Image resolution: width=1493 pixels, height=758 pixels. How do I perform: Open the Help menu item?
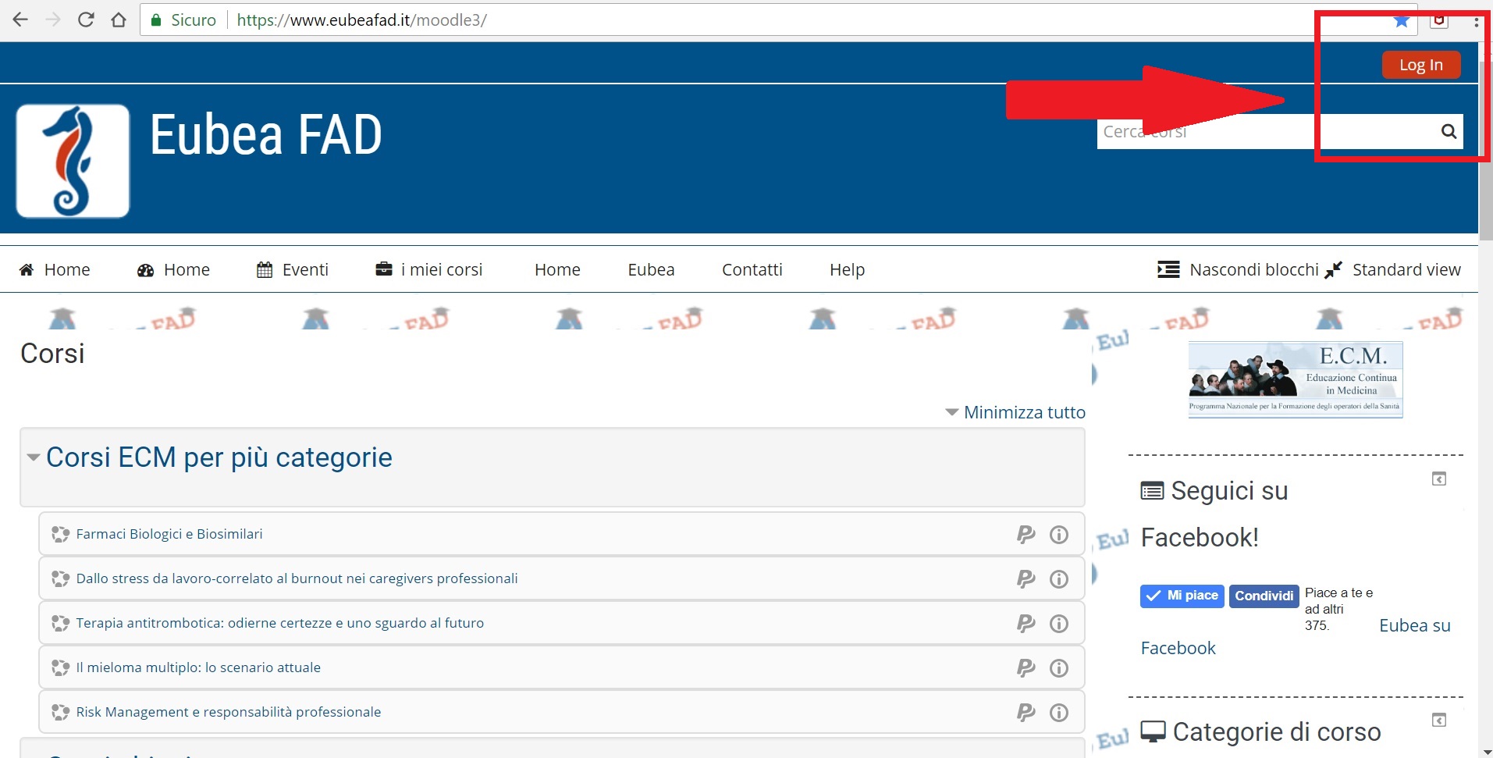click(x=847, y=270)
